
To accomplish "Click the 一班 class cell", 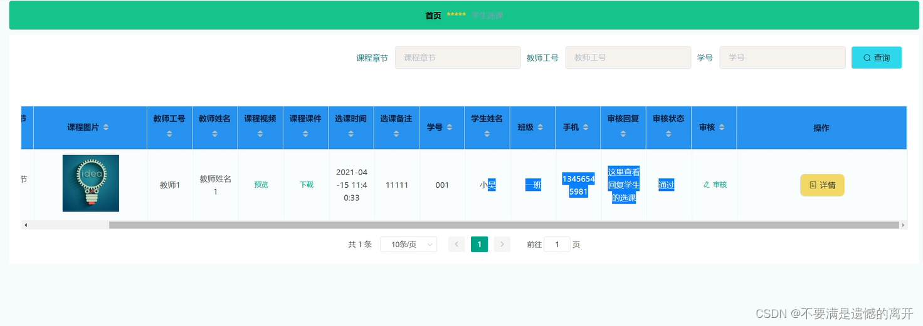I will (533, 185).
